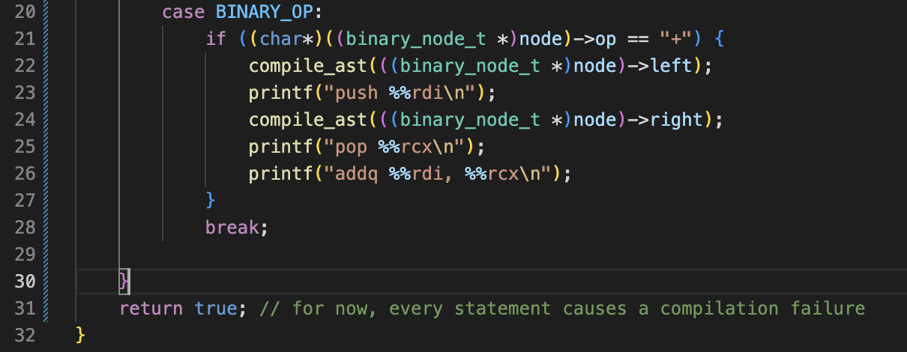The height and width of the screenshot is (352, 907).
Task: Click the "push %%rdi\n" string
Action: point(400,92)
